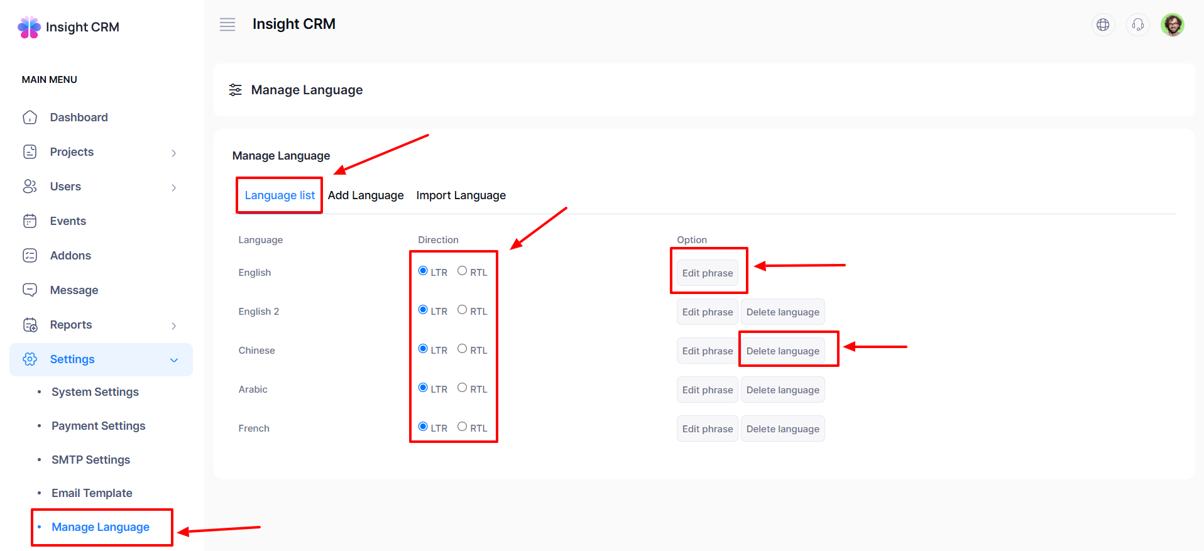Open SMTP Settings in sidebar

pyautogui.click(x=90, y=460)
